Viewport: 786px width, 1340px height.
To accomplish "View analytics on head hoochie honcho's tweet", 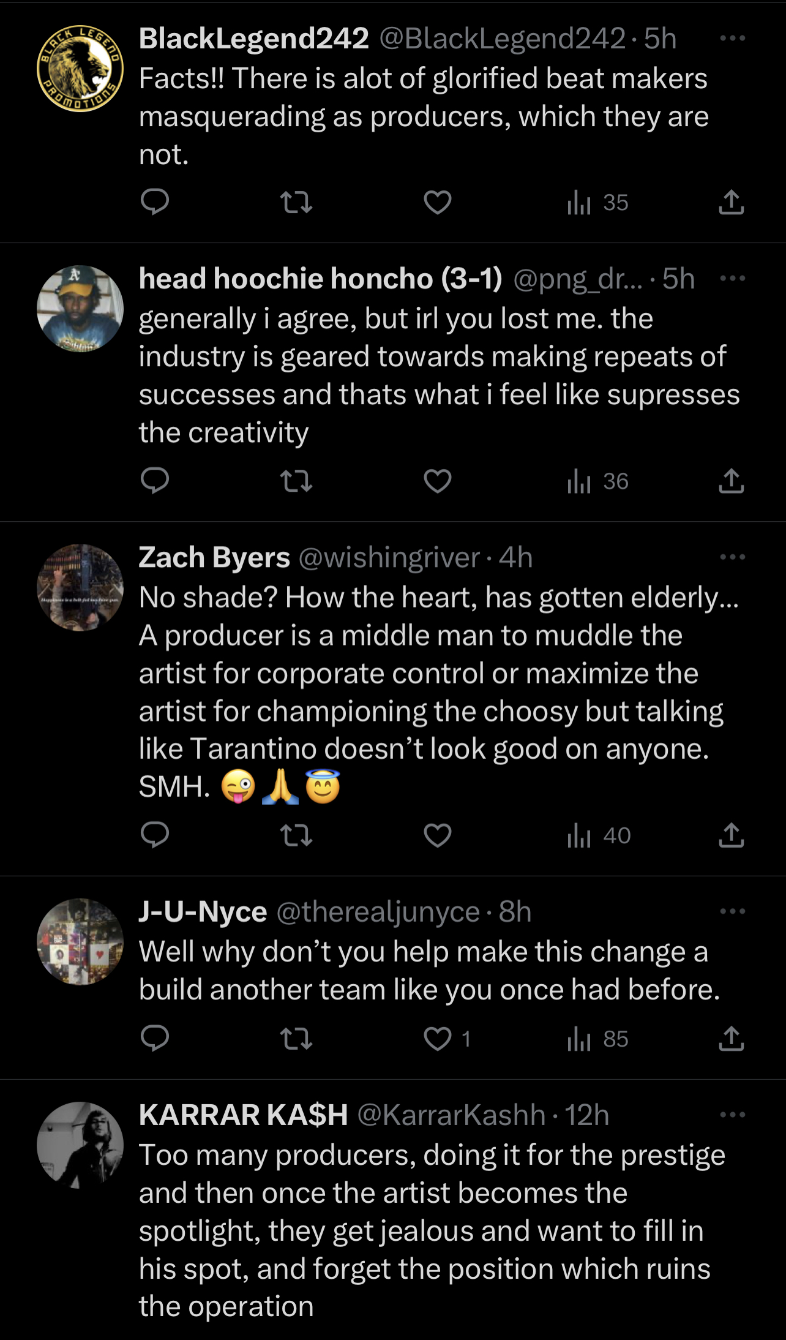I will pyautogui.click(x=597, y=481).
